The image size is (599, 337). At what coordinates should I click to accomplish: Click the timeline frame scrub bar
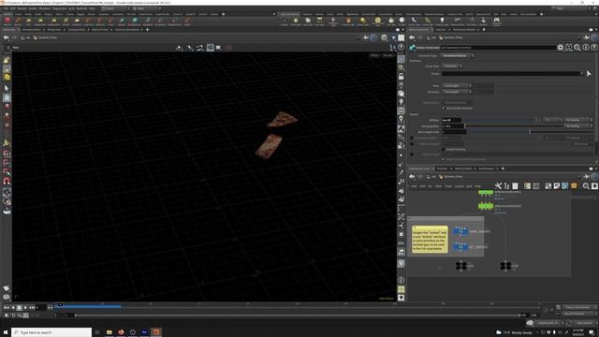tap(298, 306)
